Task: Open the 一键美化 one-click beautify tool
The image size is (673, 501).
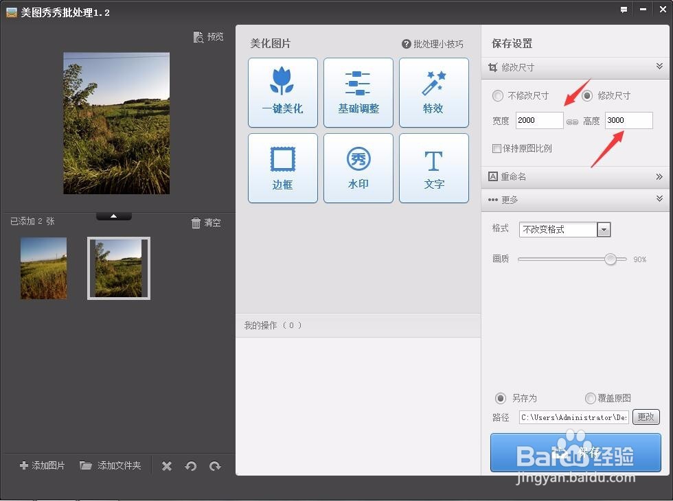Action: point(283,93)
